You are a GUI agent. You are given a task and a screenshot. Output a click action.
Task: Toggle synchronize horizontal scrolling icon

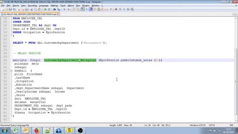point(78,9)
